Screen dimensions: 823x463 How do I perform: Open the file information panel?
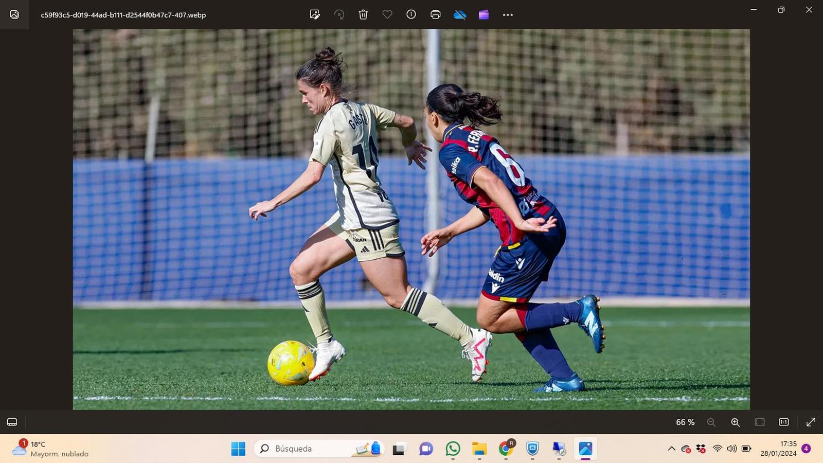pos(411,15)
